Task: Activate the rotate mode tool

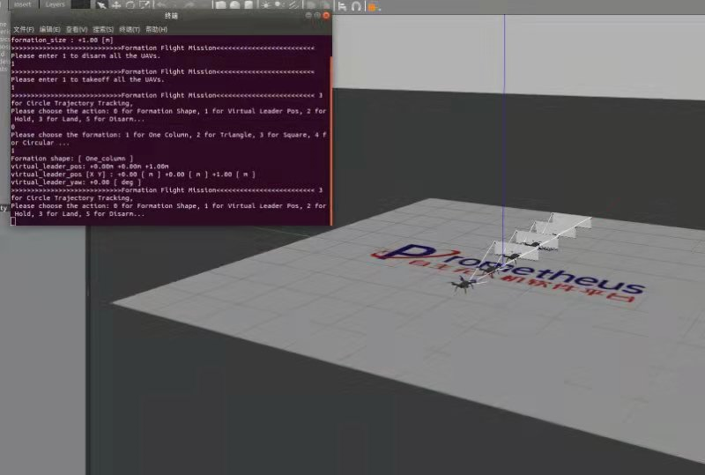Action: coord(130,5)
